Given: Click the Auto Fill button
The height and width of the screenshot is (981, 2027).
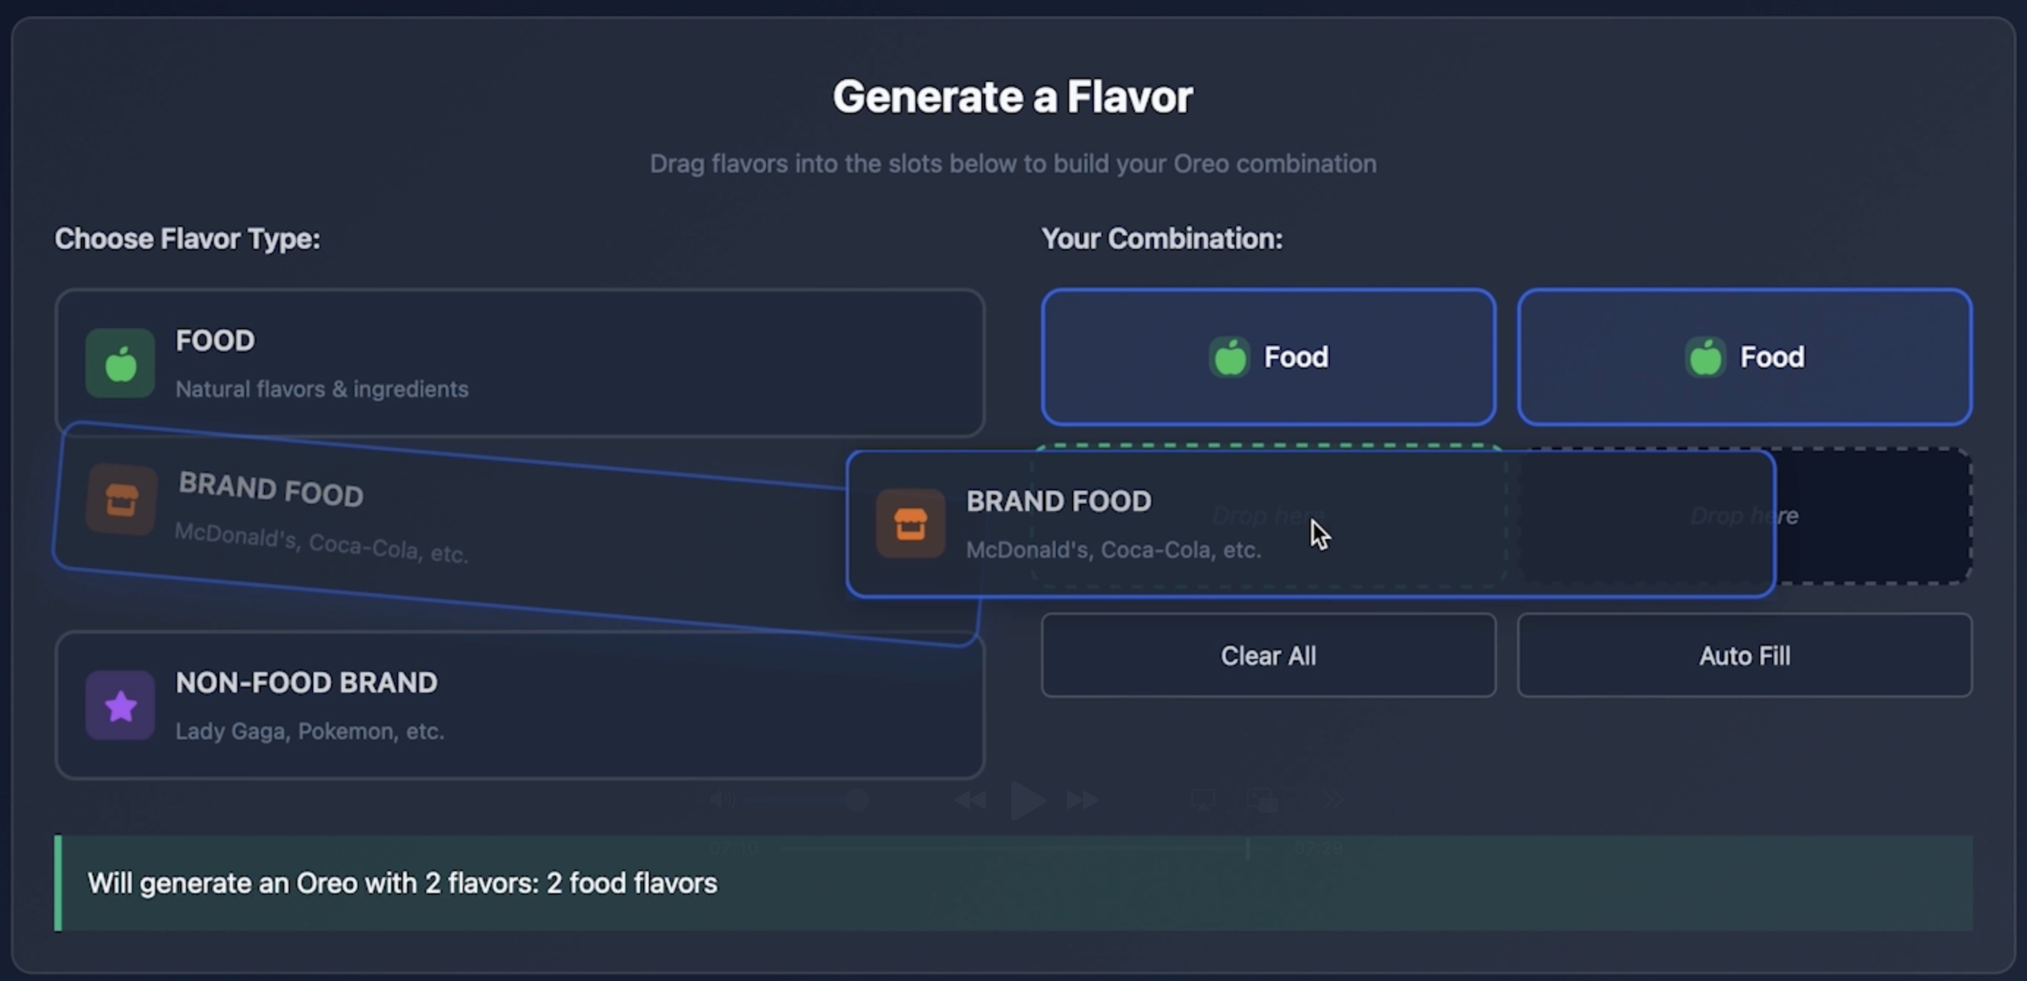Looking at the screenshot, I should point(1744,655).
